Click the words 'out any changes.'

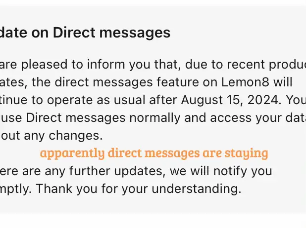coord(51,136)
